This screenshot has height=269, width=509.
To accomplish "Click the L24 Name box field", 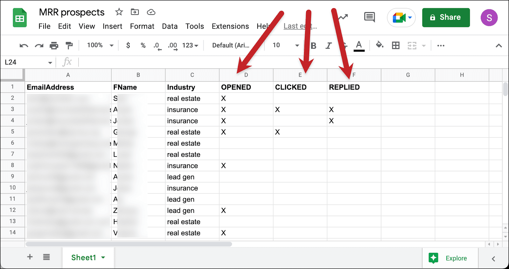I will (25, 62).
